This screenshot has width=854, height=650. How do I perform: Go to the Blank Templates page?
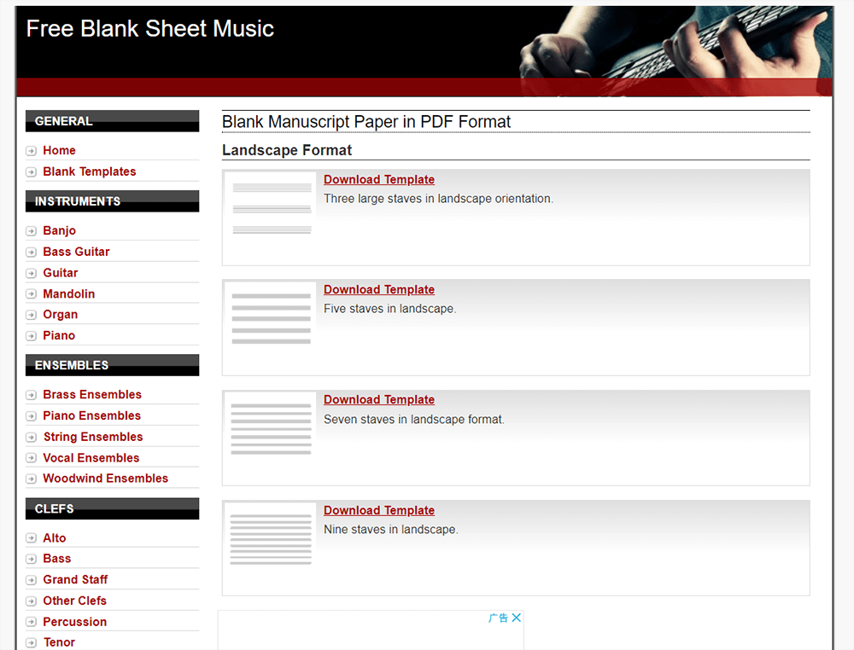(89, 171)
